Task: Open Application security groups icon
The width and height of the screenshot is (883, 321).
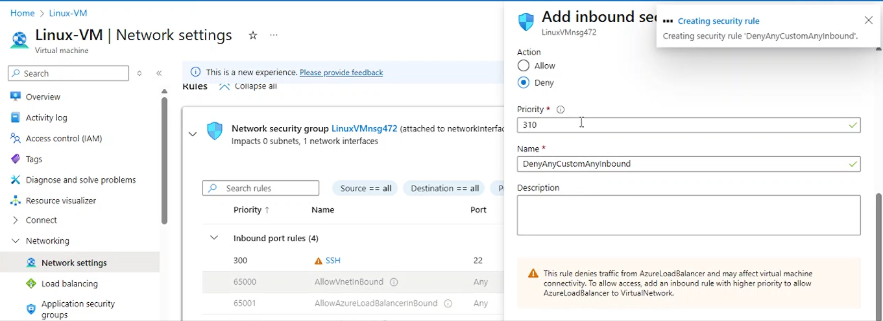Action: [31, 309]
